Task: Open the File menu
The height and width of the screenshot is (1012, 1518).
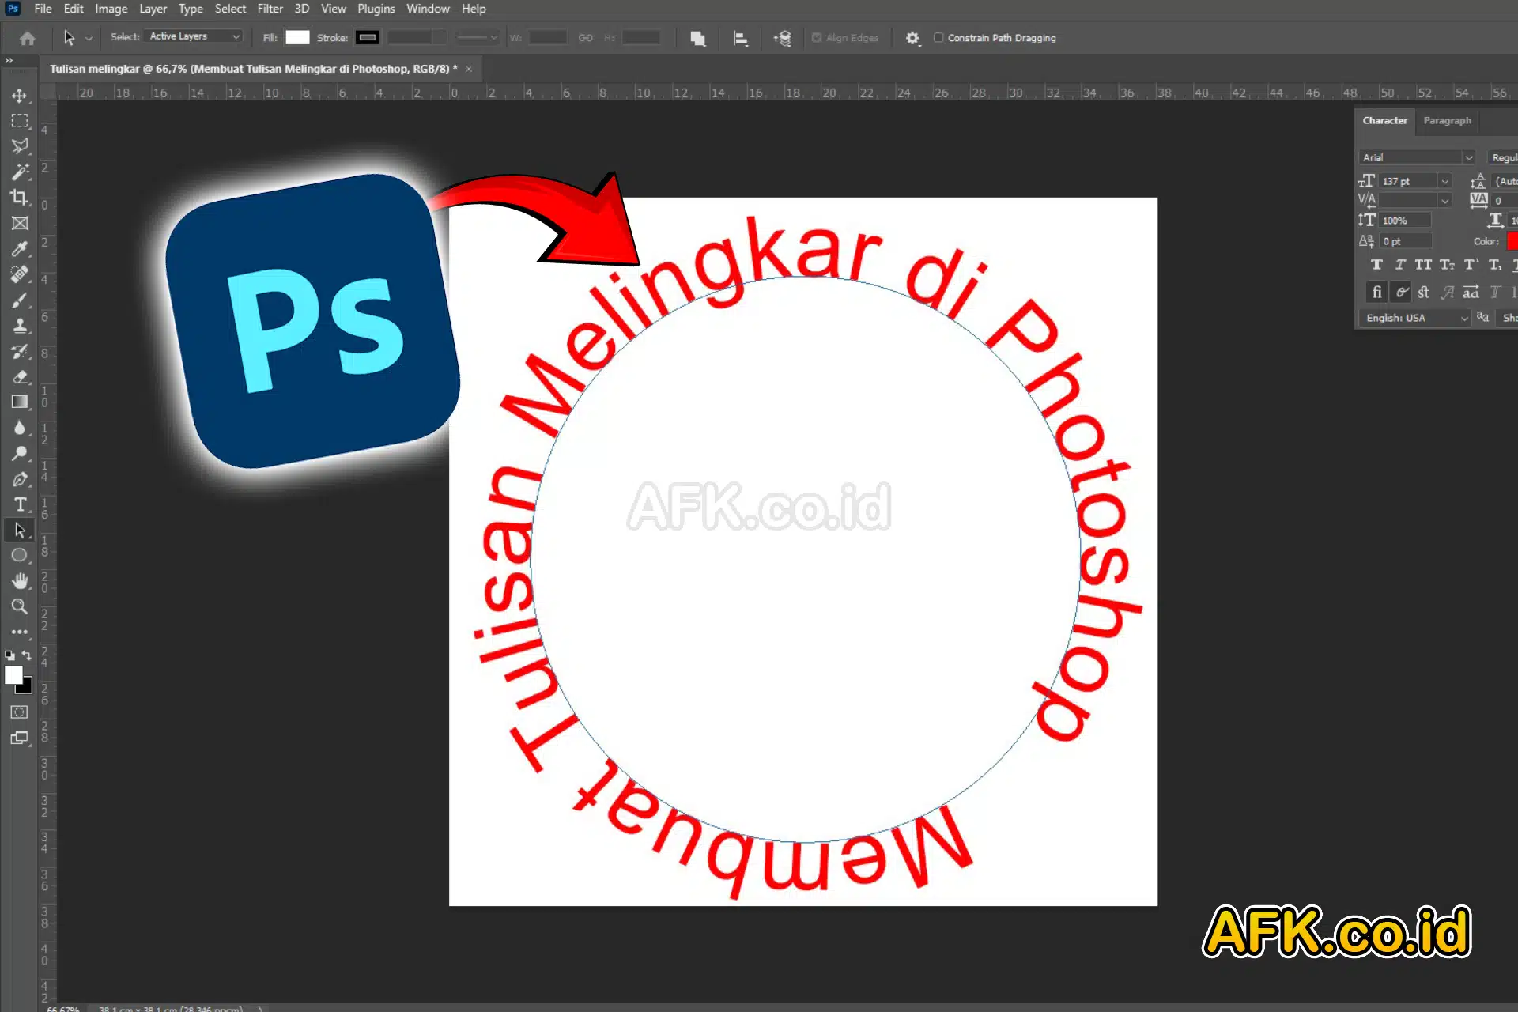Action: coord(43,9)
